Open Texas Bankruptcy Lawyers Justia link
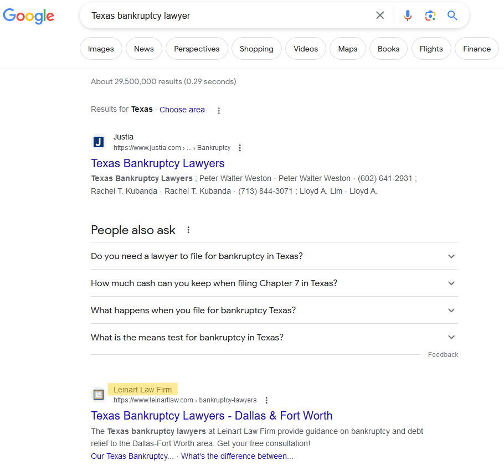This screenshot has height=476, width=504. (x=157, y=163)
